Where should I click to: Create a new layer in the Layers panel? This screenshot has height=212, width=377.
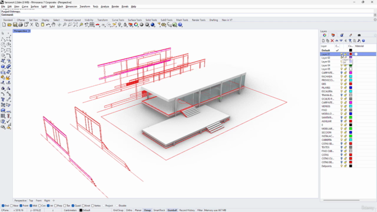(323, 41)
